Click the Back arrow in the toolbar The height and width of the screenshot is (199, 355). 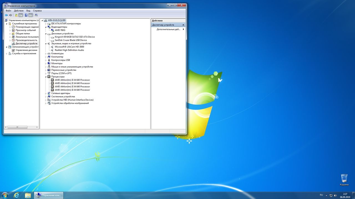pos(6,15)
